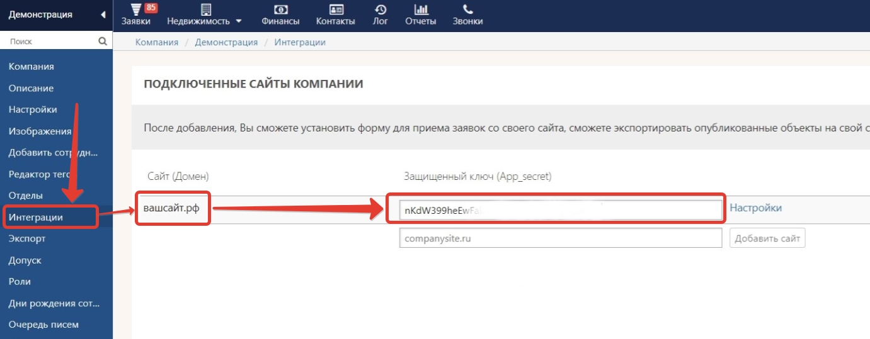Open the Отчеты chart icon
Screen dimensions: 870x339
pos(421,9)
